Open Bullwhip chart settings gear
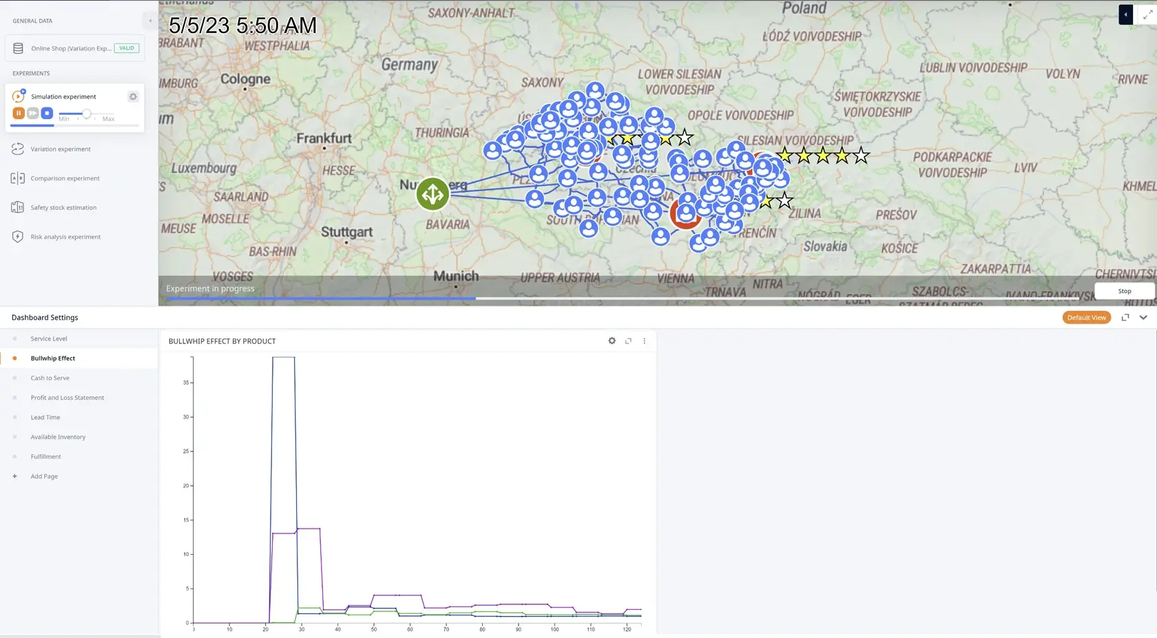1157x638 pixels. pos(612,341)
